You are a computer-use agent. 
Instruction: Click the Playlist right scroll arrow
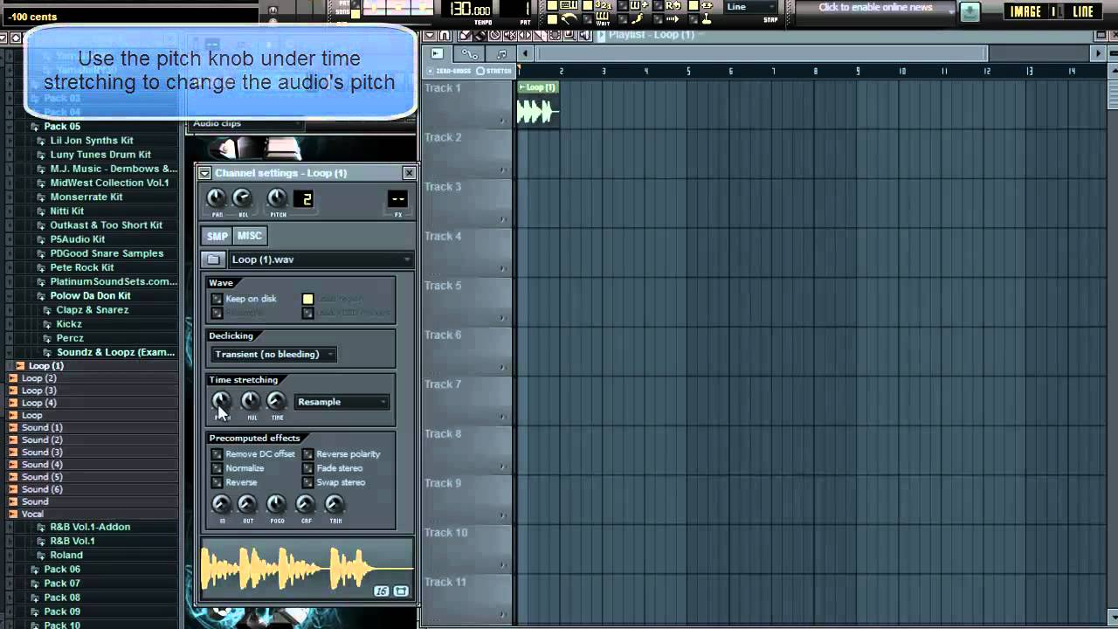click(x=1099, y=54)
